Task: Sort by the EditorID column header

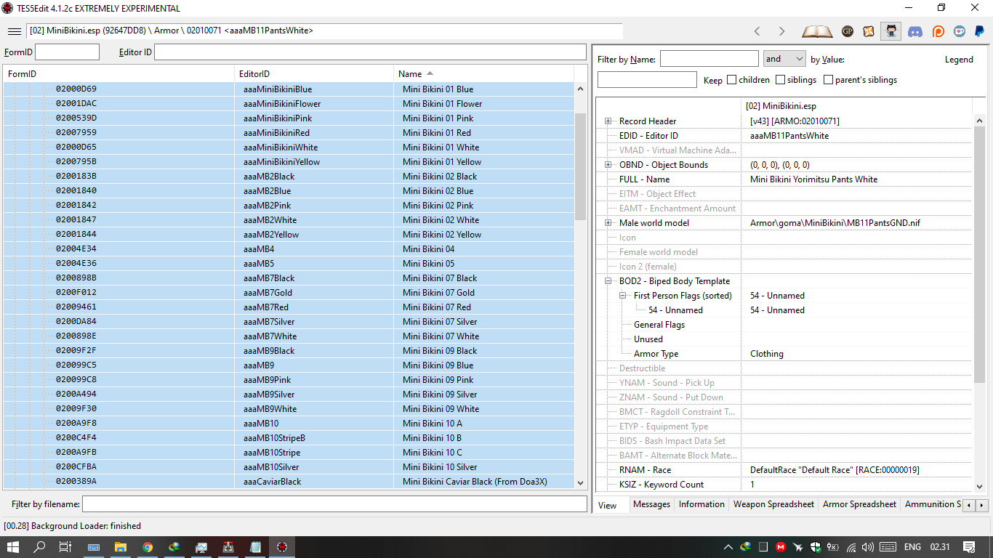Action: pos(315,73)
